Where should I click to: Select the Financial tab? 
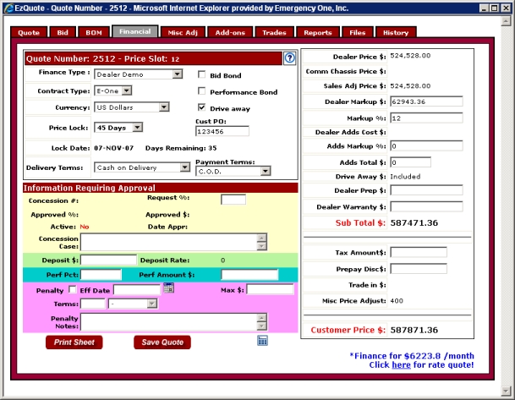135,31
